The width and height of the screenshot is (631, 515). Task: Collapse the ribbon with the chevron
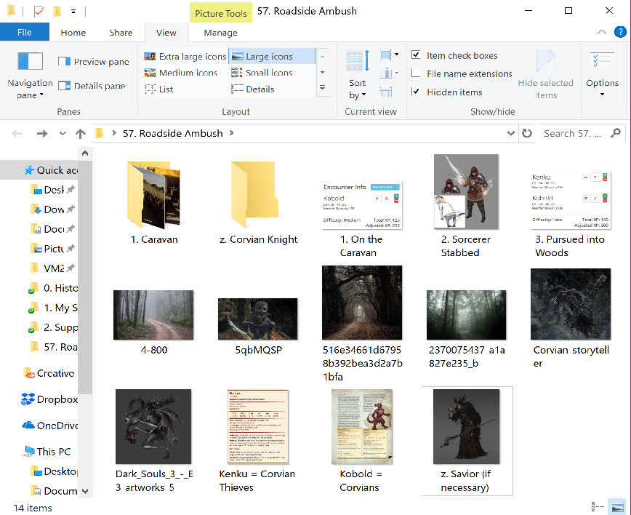601,32
